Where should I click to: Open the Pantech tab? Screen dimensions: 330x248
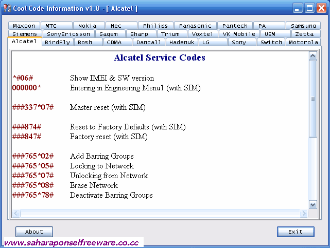point(235,26)
